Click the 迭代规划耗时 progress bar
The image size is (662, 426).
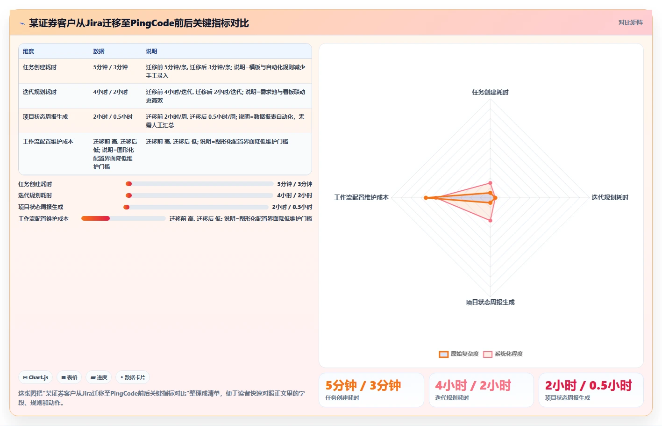pyautogui.click(x=199, y=195)
